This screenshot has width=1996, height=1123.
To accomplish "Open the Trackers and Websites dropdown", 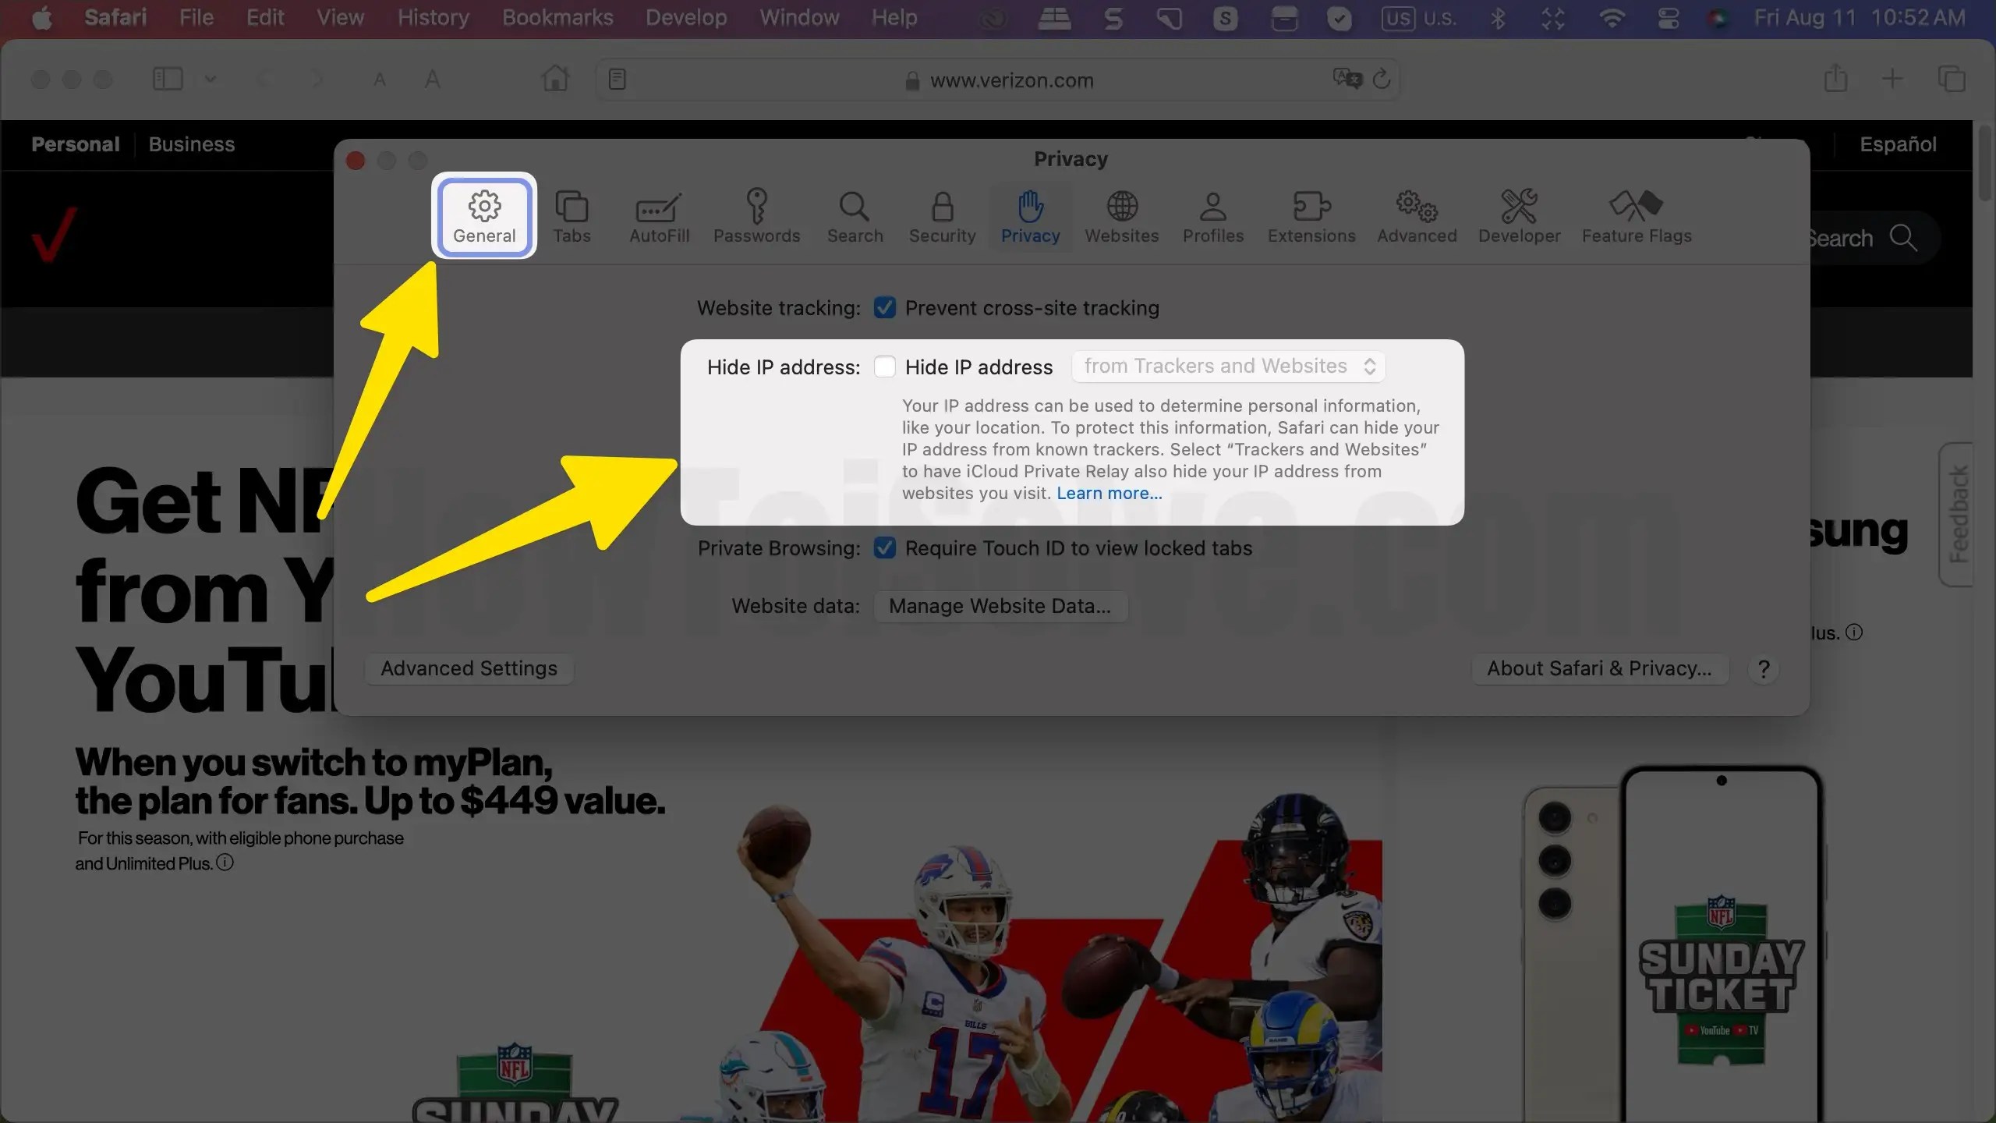I will [x=1228, y=366].
